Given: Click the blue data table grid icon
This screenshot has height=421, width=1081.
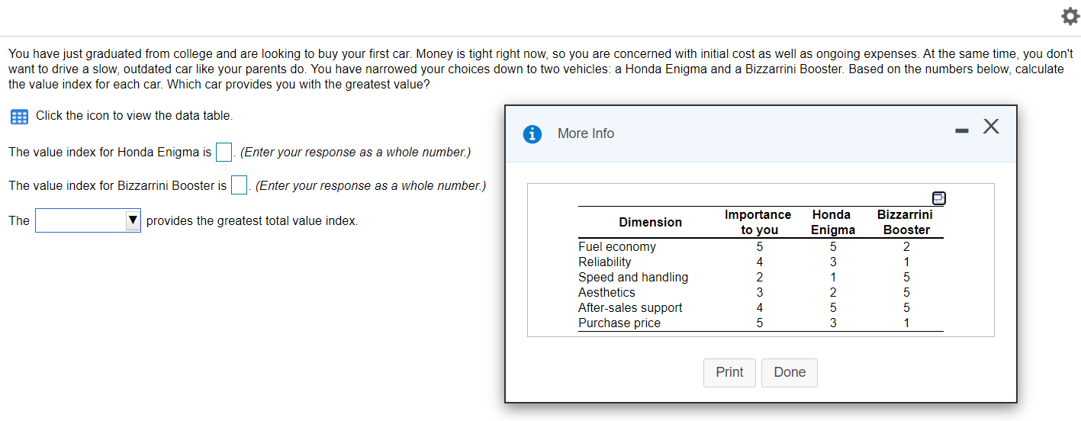Looking at the screenshot, I should pos(19,117).
